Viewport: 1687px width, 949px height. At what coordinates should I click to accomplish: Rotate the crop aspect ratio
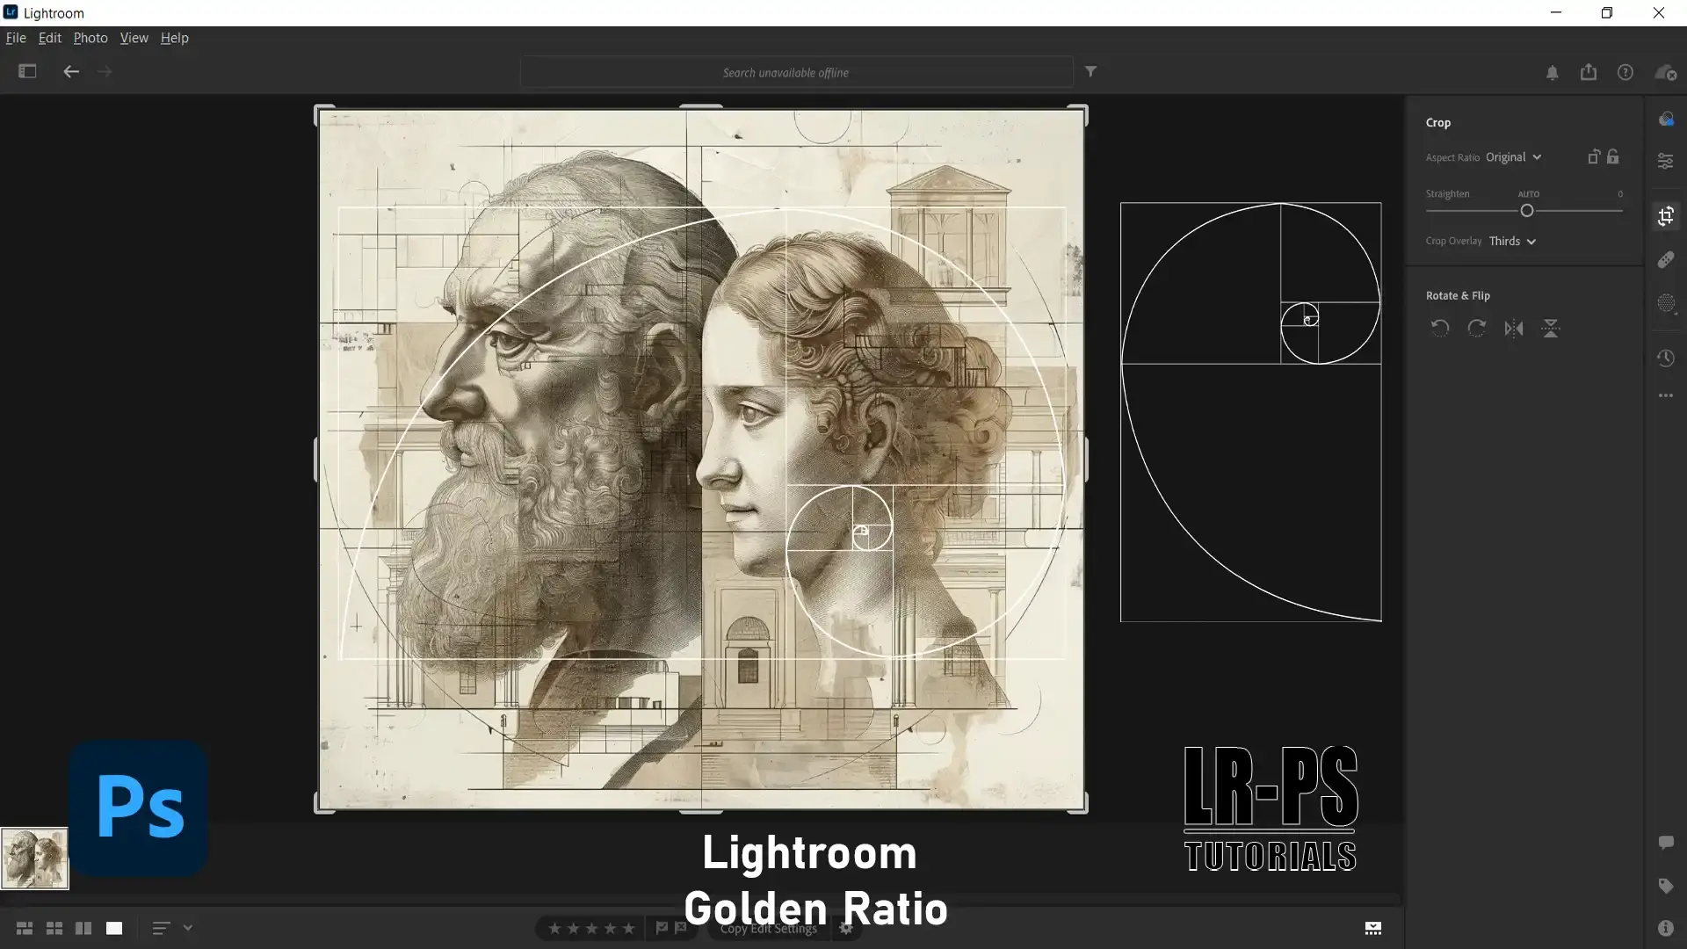(x=1593, y=156)
